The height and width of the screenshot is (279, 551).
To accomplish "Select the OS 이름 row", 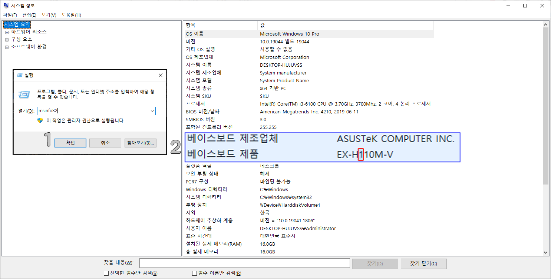I will [x=309, y=34].
